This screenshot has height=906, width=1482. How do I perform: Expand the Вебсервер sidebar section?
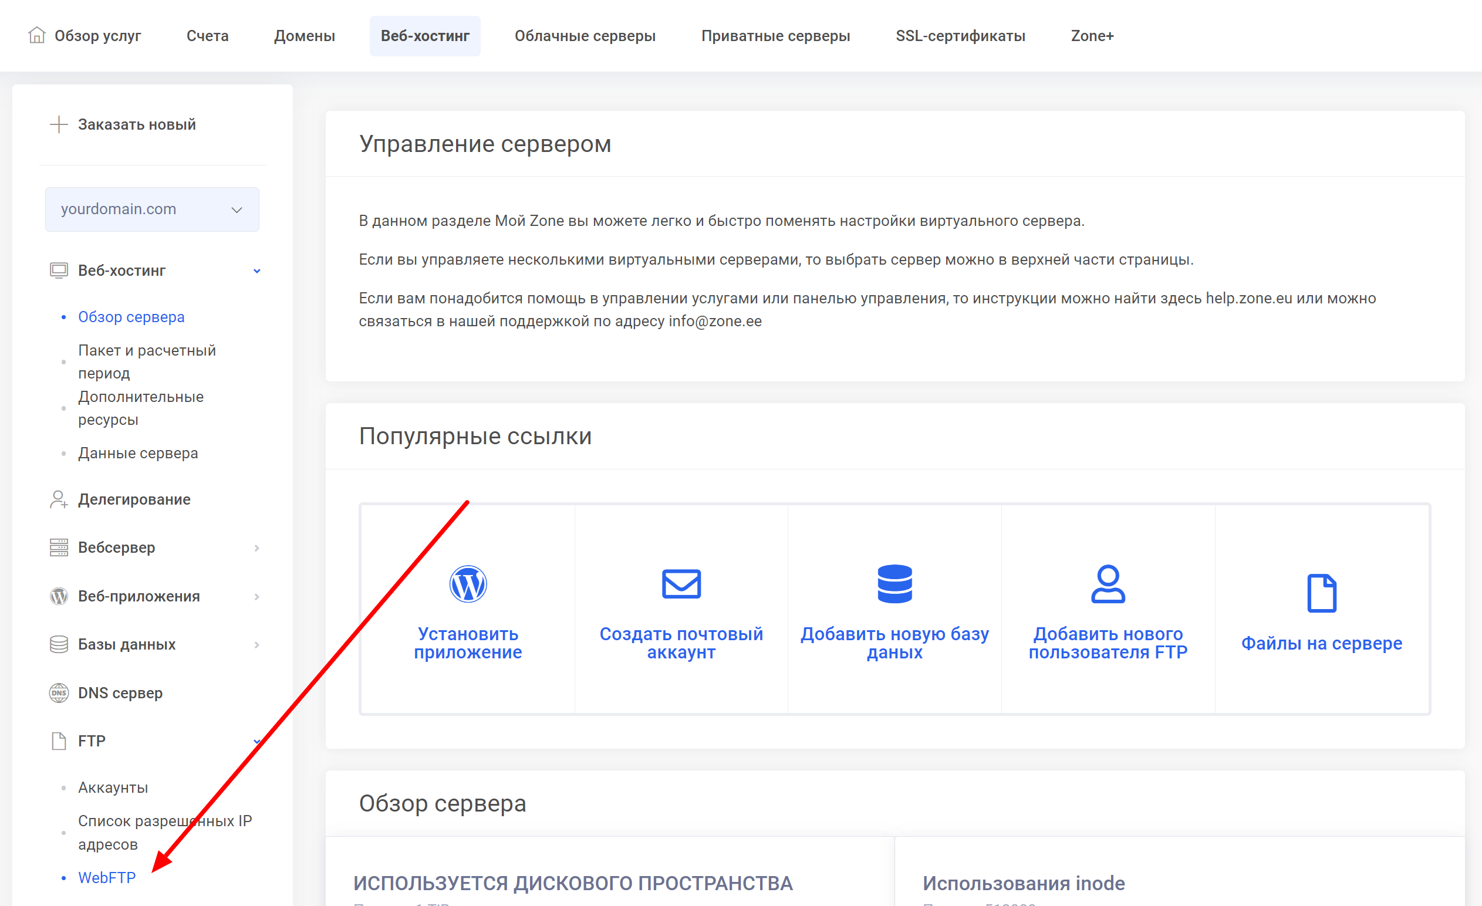click(257, 547)
